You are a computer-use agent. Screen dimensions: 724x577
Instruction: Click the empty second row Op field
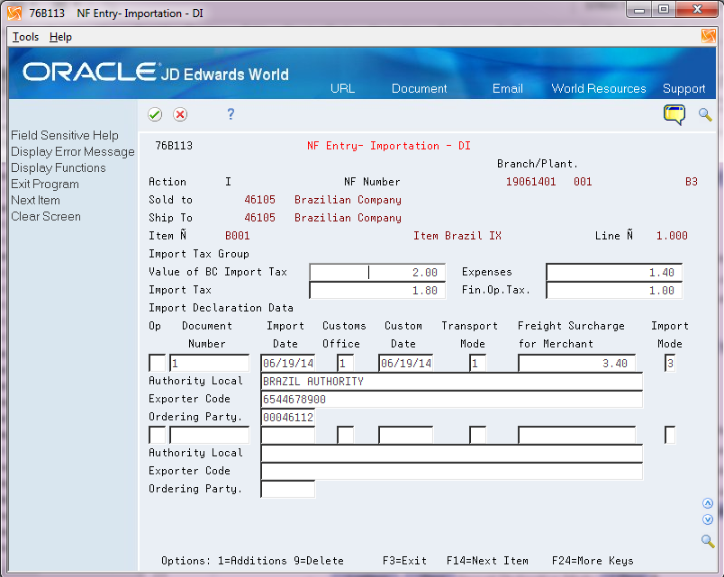point(157,435)
